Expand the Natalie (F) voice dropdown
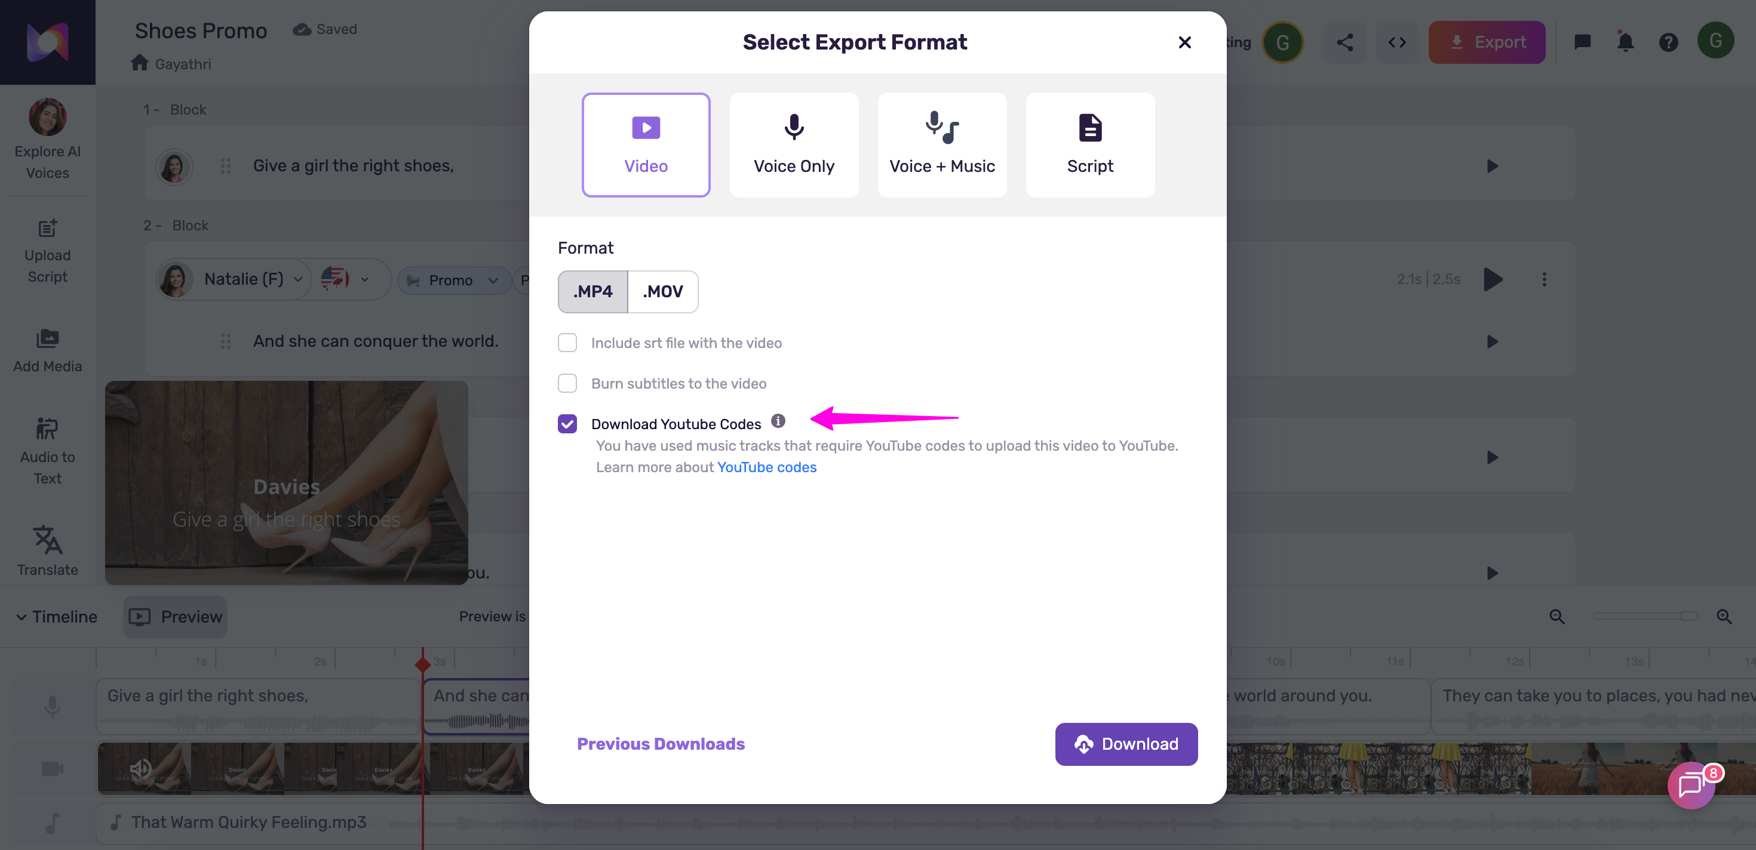1756x850 pixels. coord(298,279)
